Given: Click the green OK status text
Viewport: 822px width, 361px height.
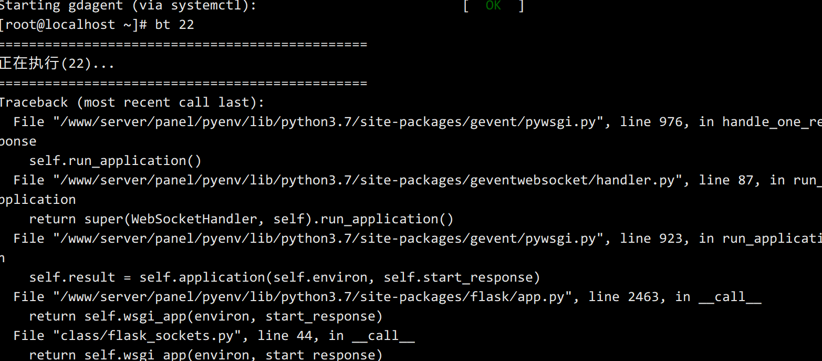Looking at the screenshot, I should (x=493, y=6).
